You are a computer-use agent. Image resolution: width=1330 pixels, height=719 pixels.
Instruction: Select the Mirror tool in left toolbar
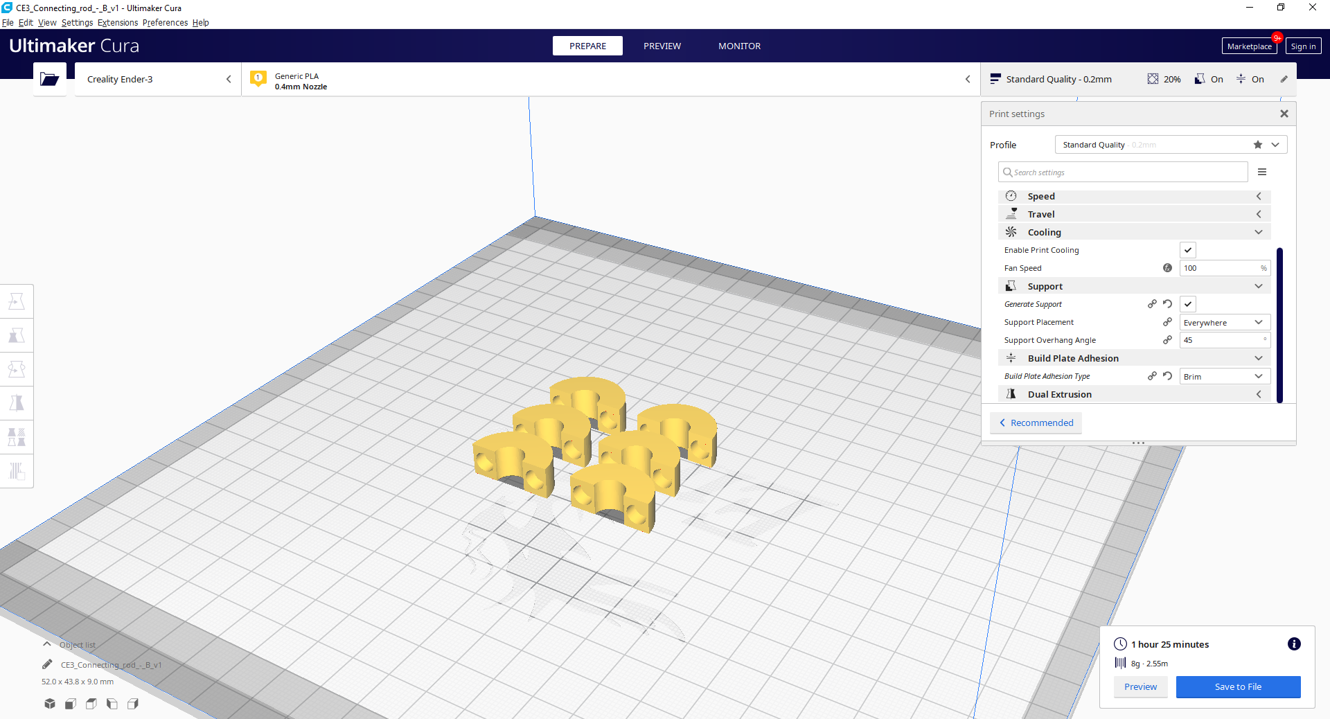tap(17, 403)
